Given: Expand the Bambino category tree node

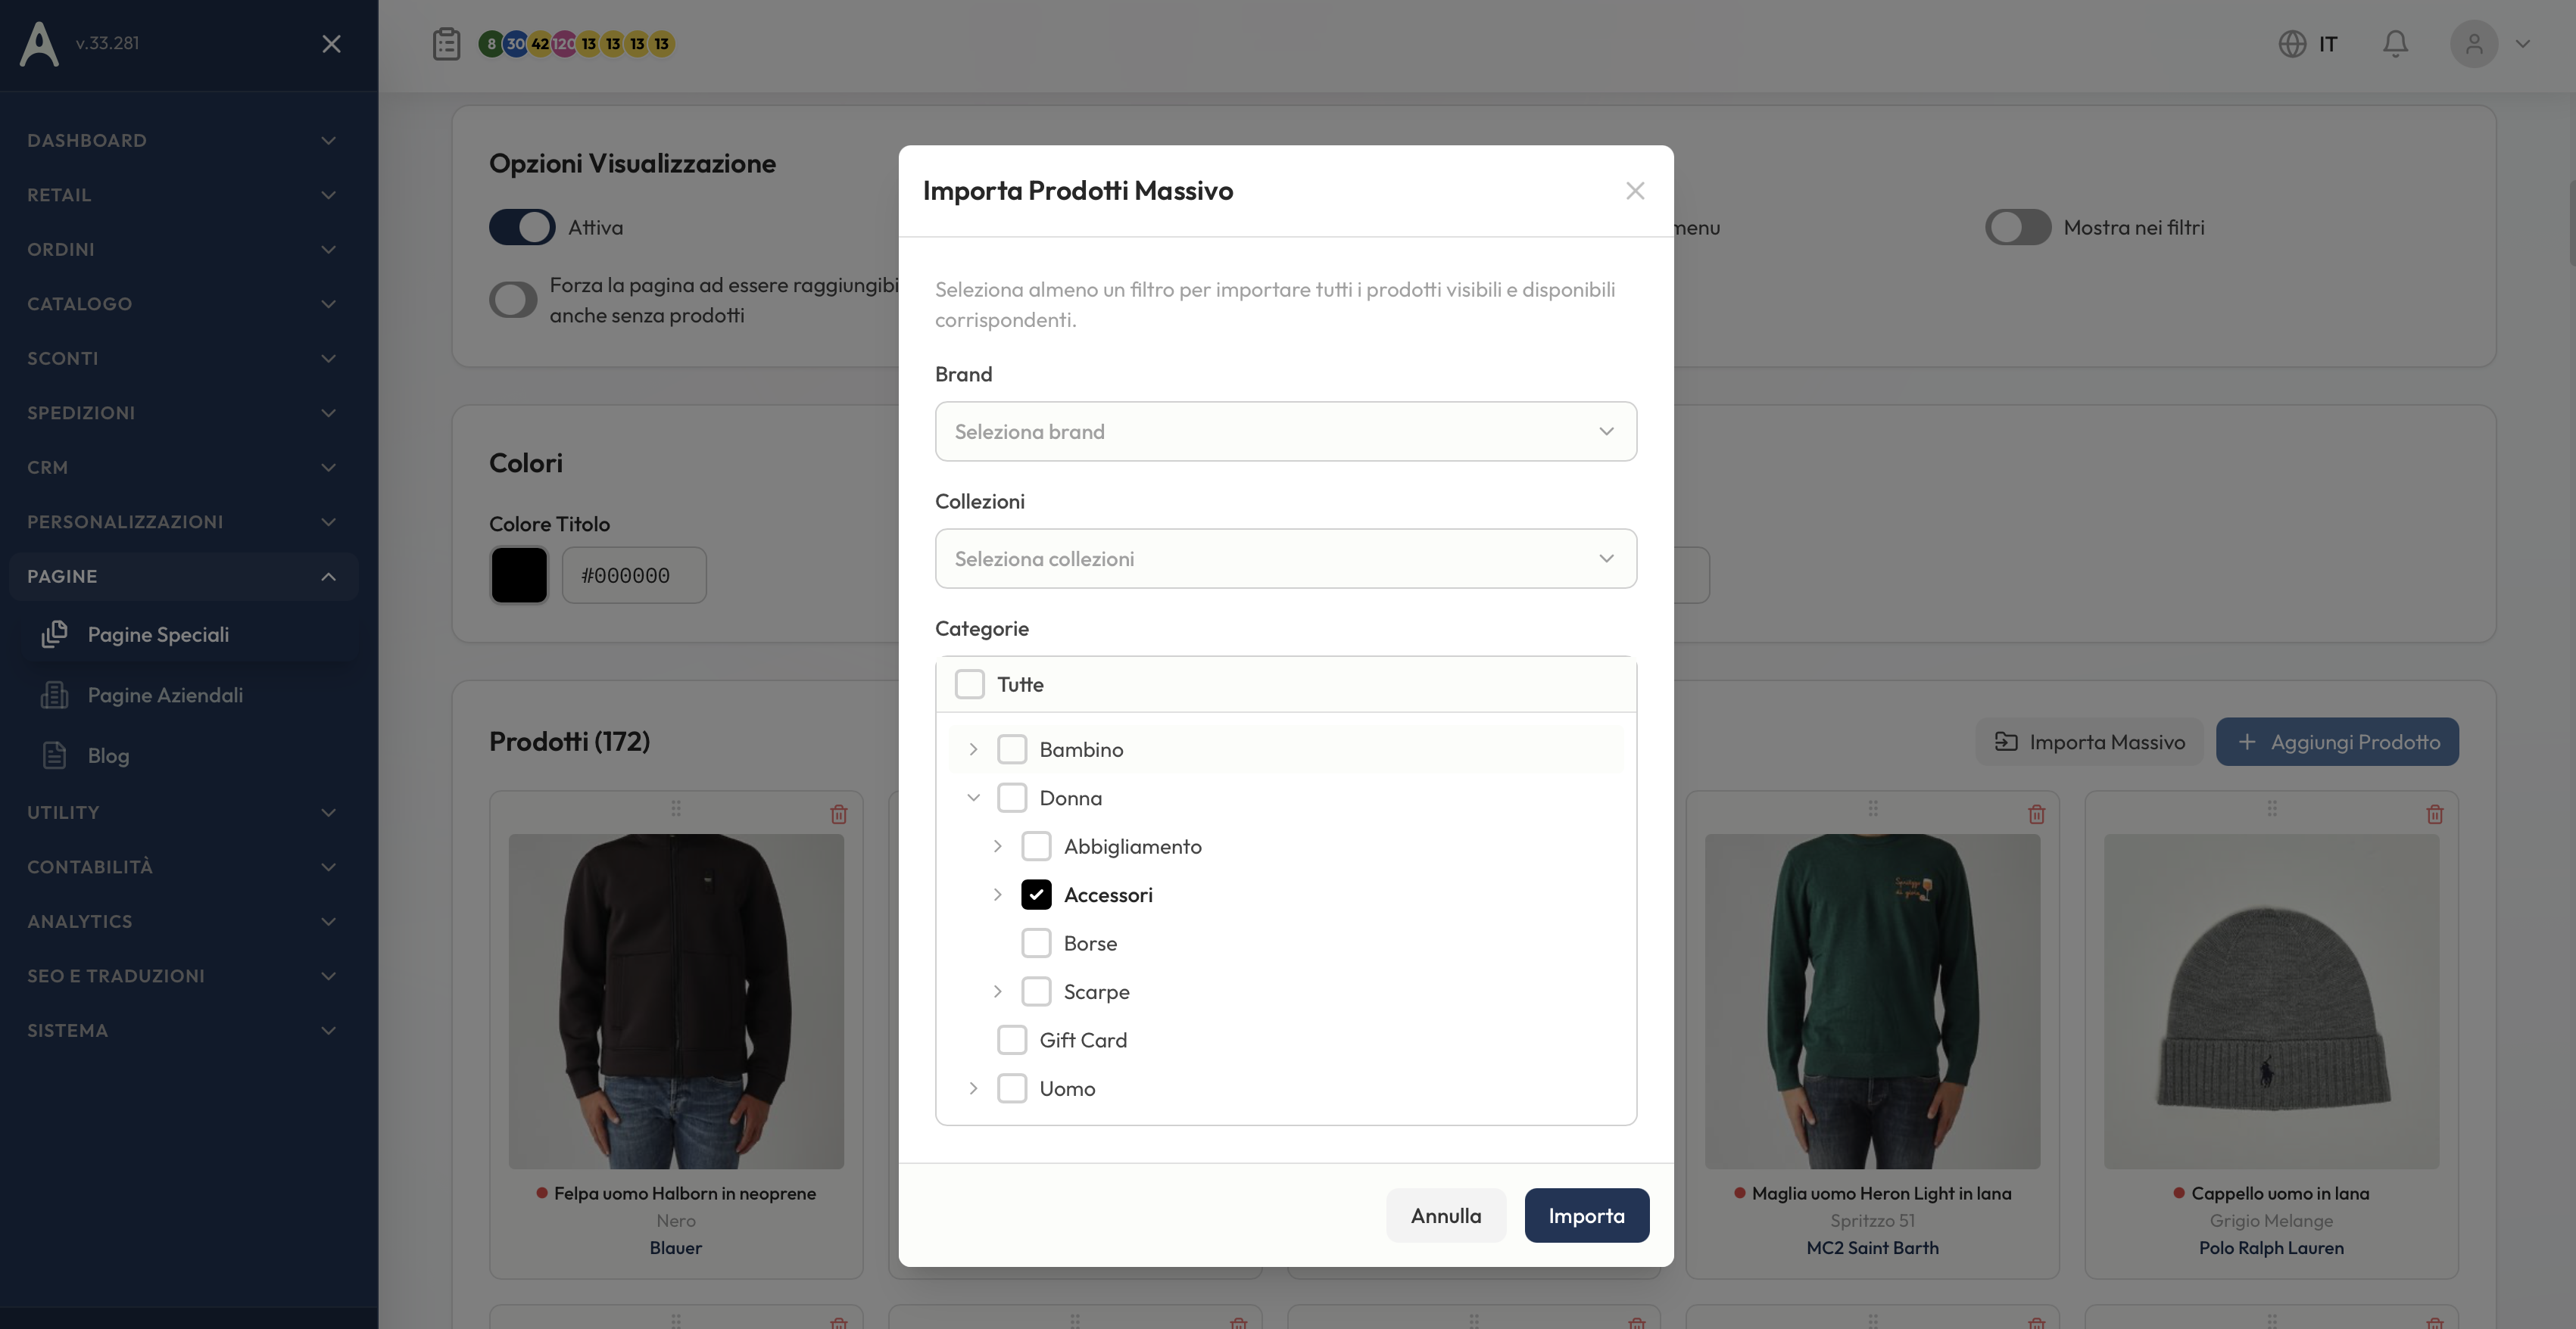Looking at the screenshot, I should click(x=973, y=749).
